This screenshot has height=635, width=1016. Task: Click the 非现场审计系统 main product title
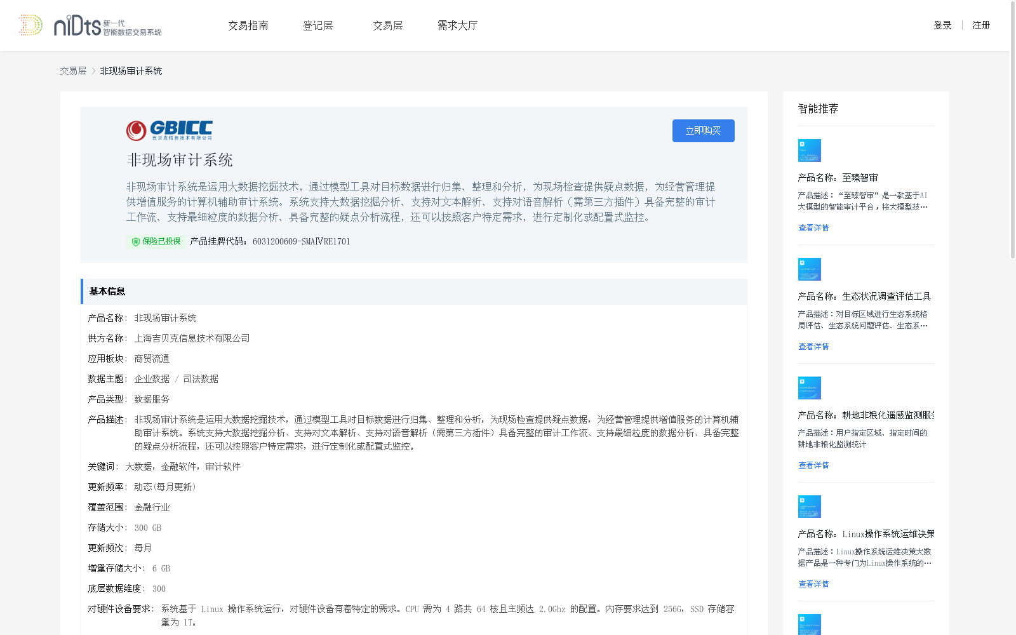[180, 160]
